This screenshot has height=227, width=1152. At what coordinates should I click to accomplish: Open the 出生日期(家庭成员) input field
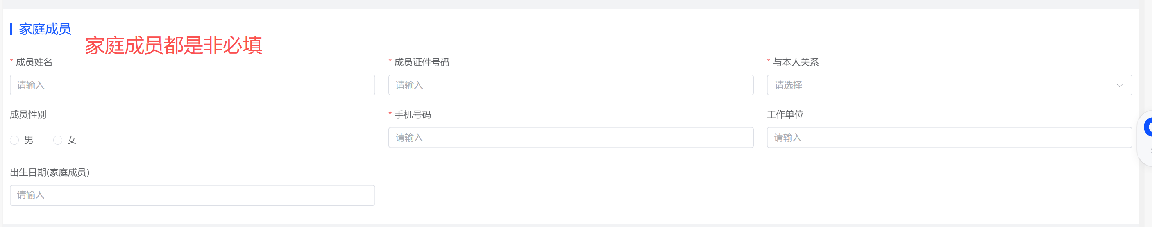pyautogui.click(x=192, y=195)
